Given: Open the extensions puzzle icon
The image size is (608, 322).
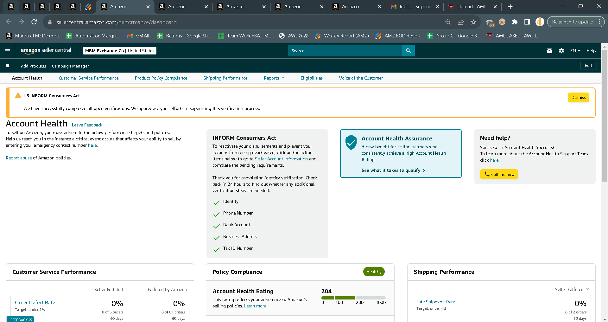Looking at the screenshot, I should tap(515, 22).
